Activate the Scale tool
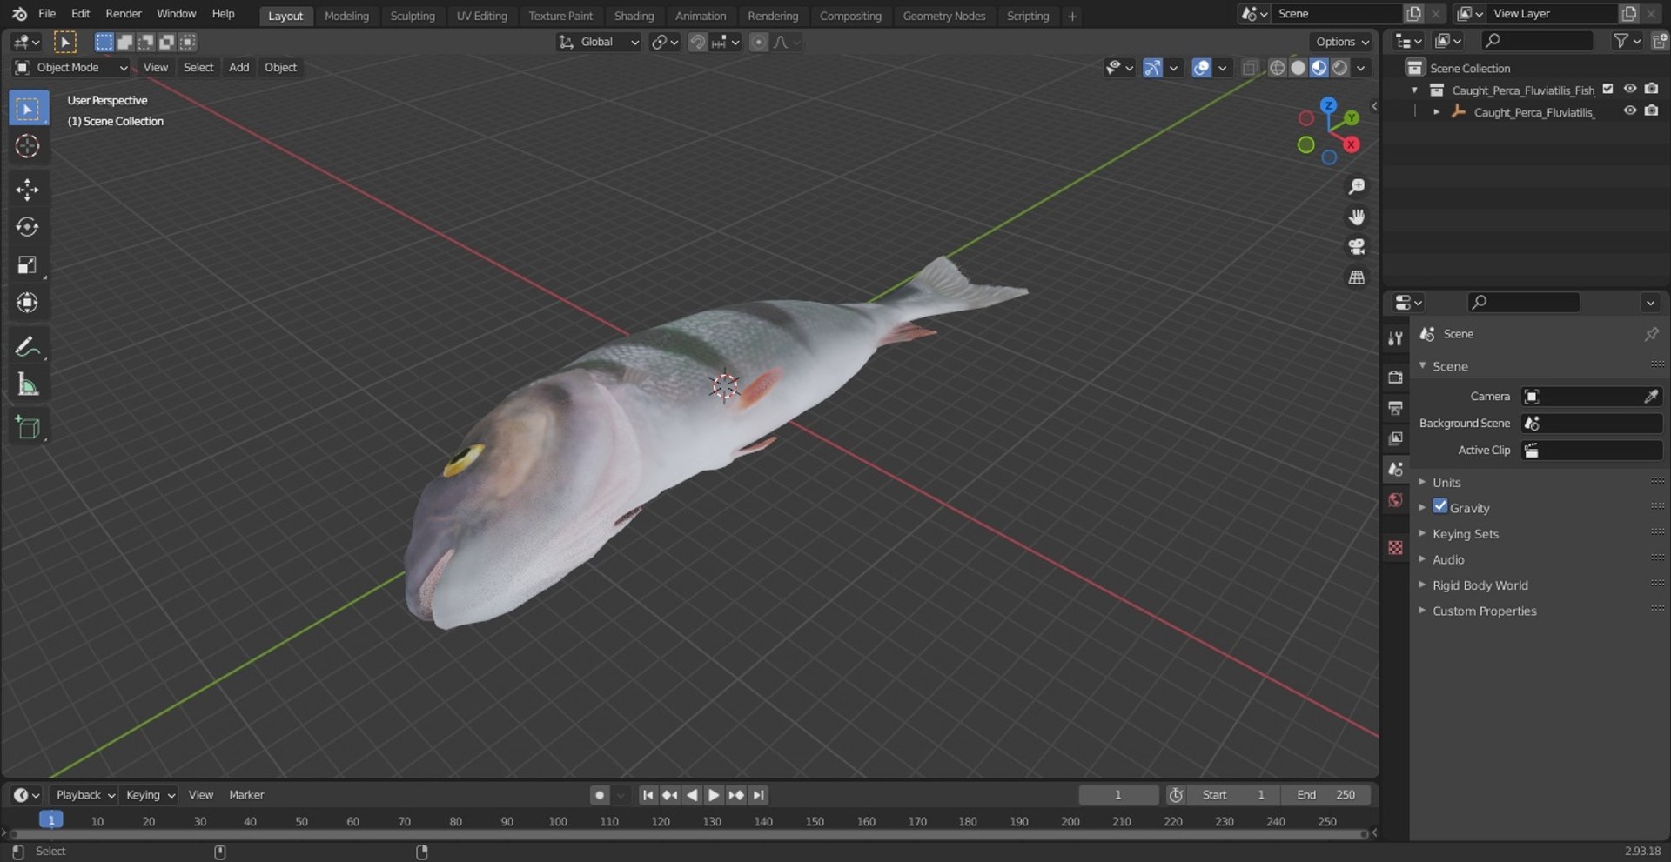The image size is (1671, 862). [28, 265]
